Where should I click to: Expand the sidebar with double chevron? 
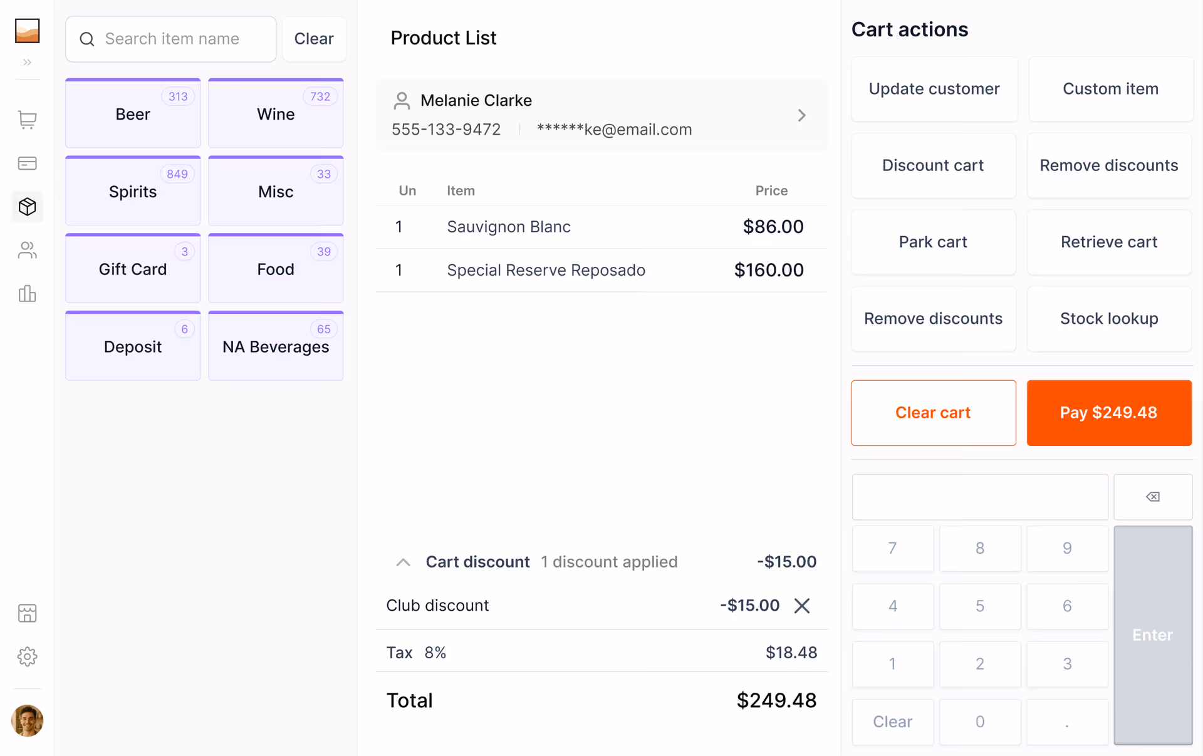tap(27, 62)
